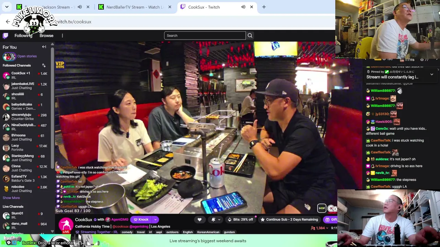
Task: Collapse the For You sidebar
Action: pos(44,47)
